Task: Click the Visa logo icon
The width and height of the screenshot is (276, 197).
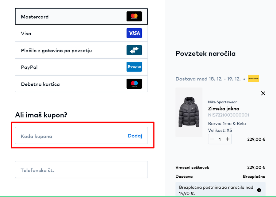Action: point(134,33)
